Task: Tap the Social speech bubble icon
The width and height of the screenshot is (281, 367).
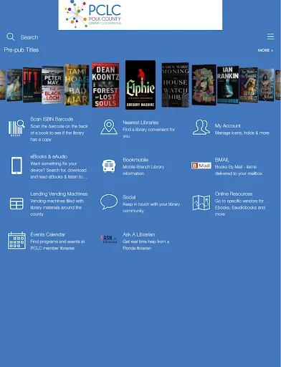Action: (x=109, y=201)
